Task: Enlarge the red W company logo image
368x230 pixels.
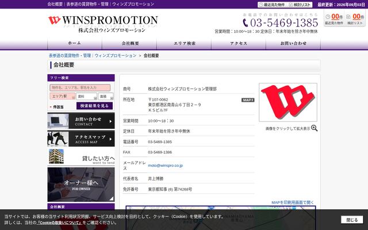Action: pyautogui.click(x=288, y=102)
